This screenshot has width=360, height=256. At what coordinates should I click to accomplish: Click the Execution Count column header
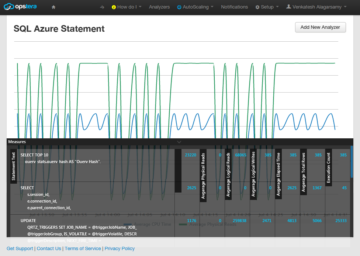tap(328, 167)
